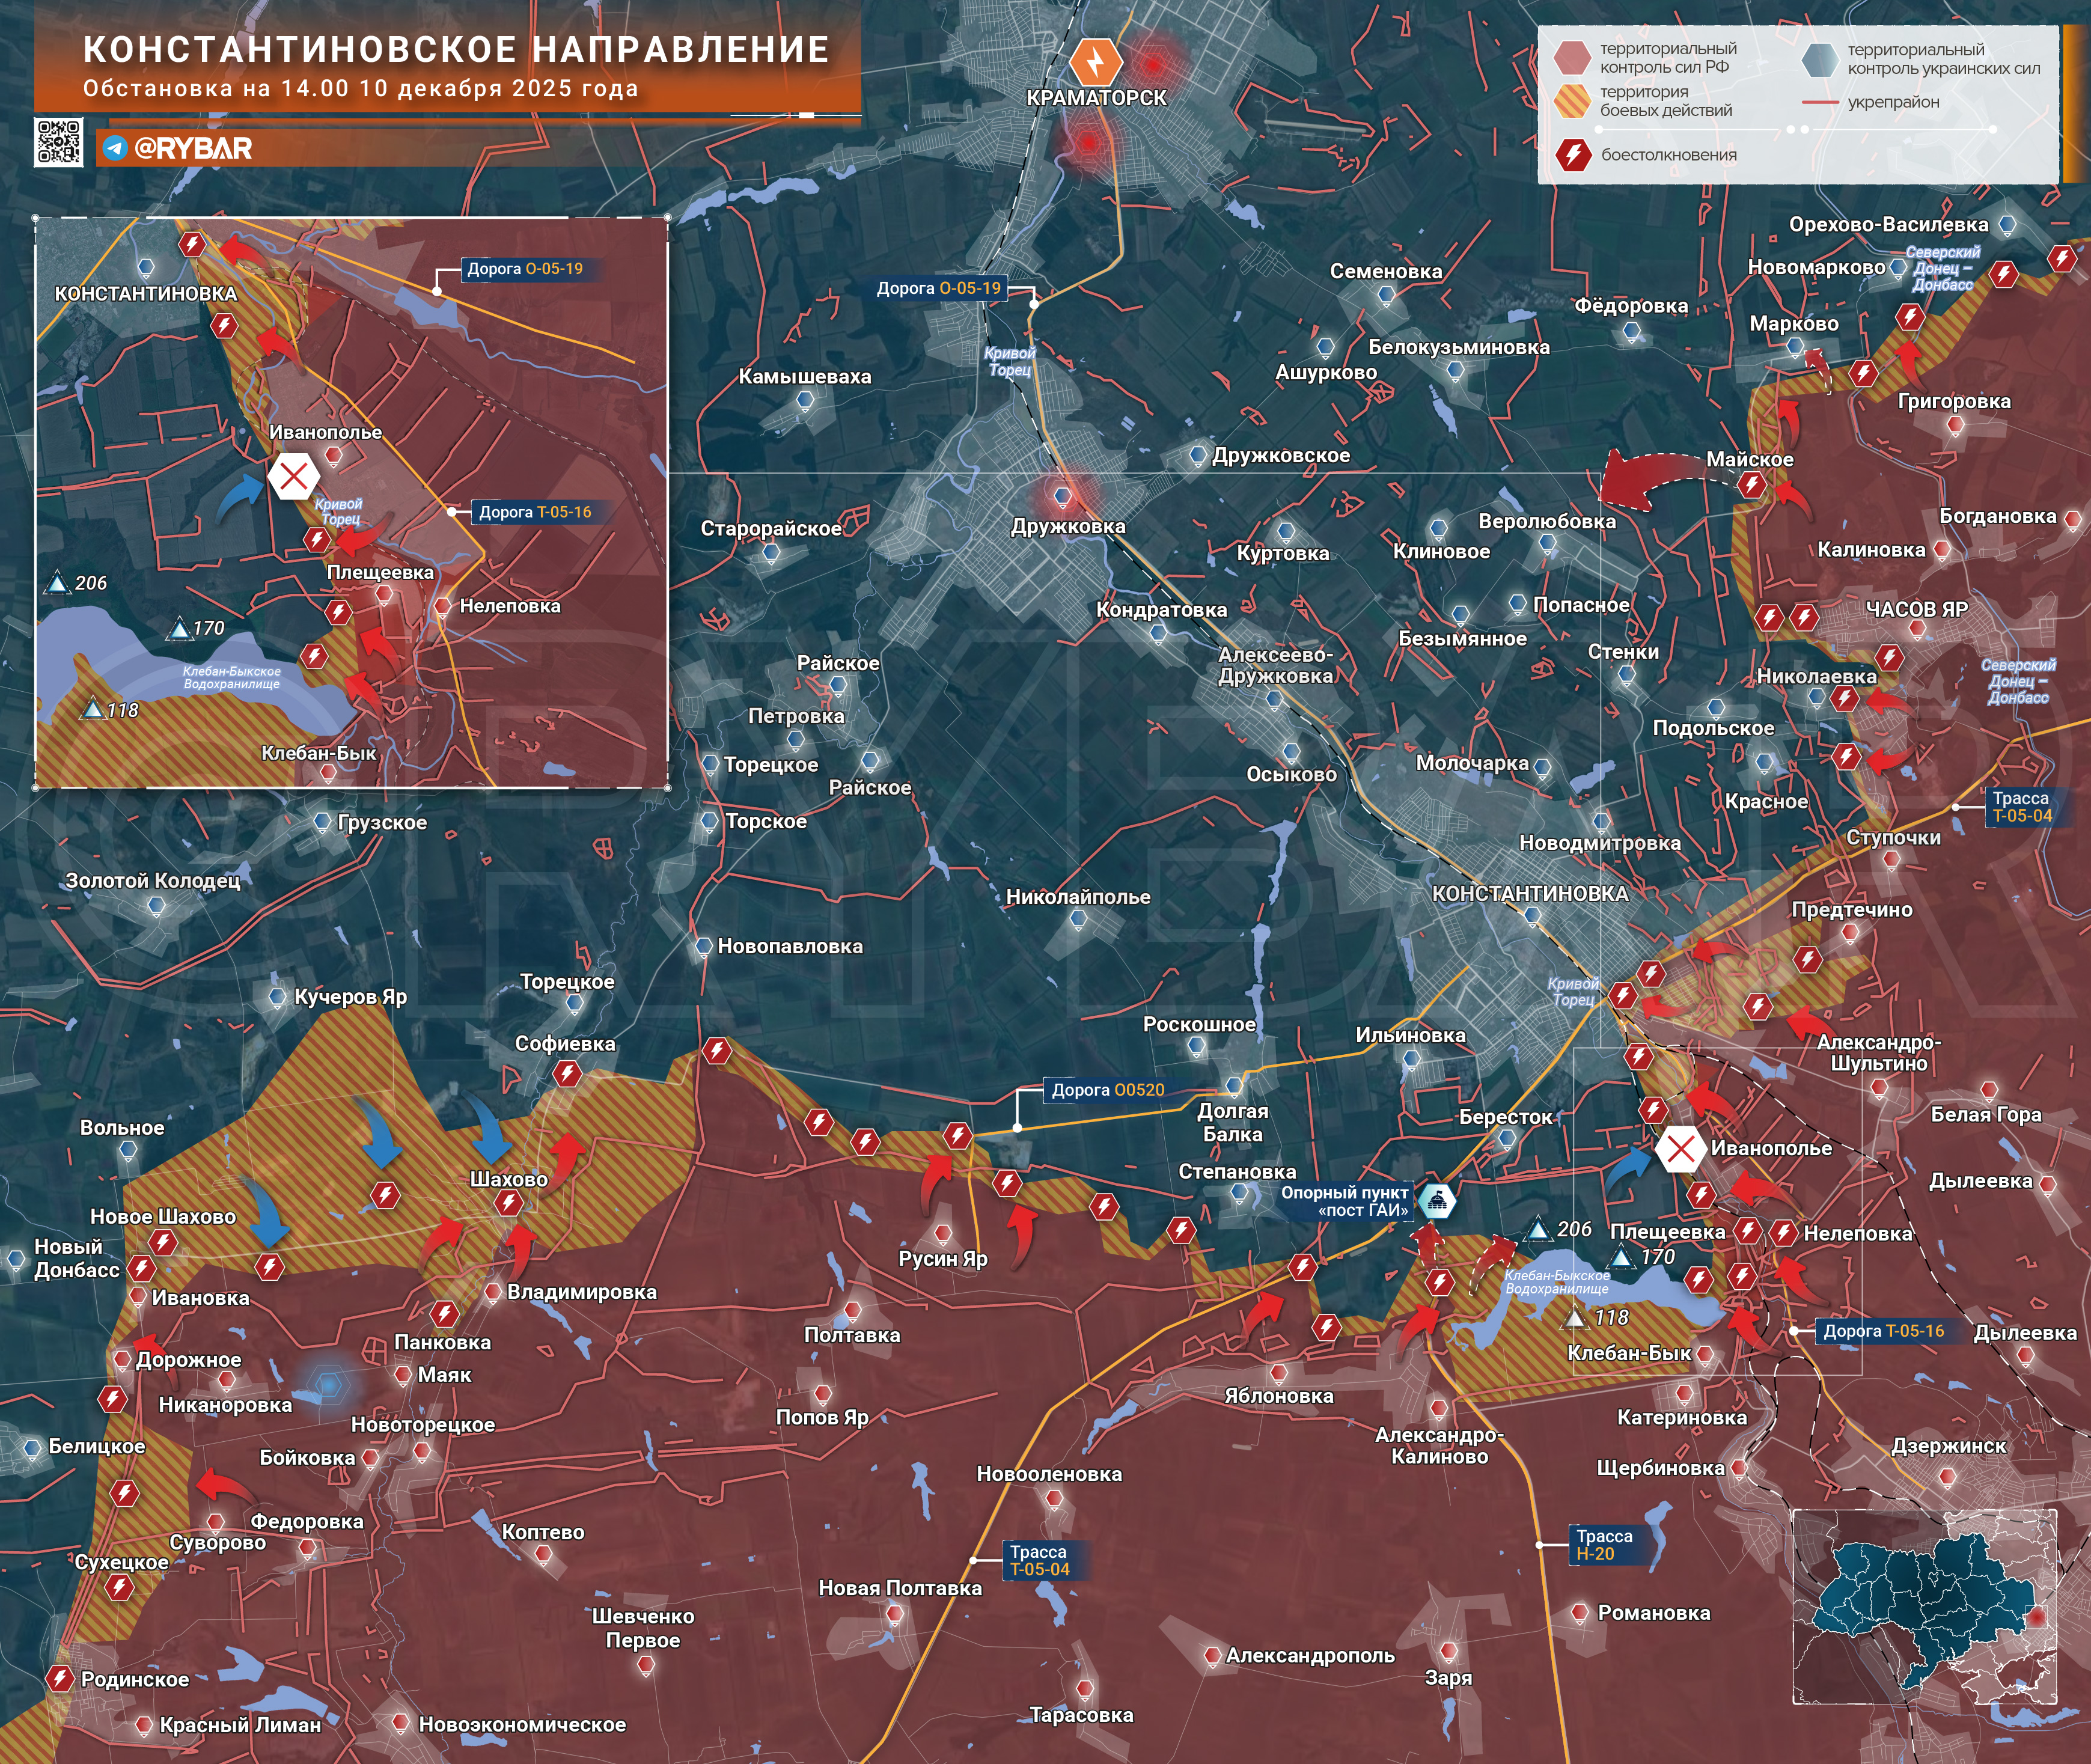Open the @RYBAR channel link

point(193,148)
